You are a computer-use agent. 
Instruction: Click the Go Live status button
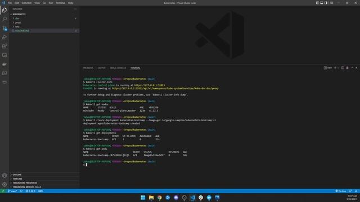coord(341,191)
